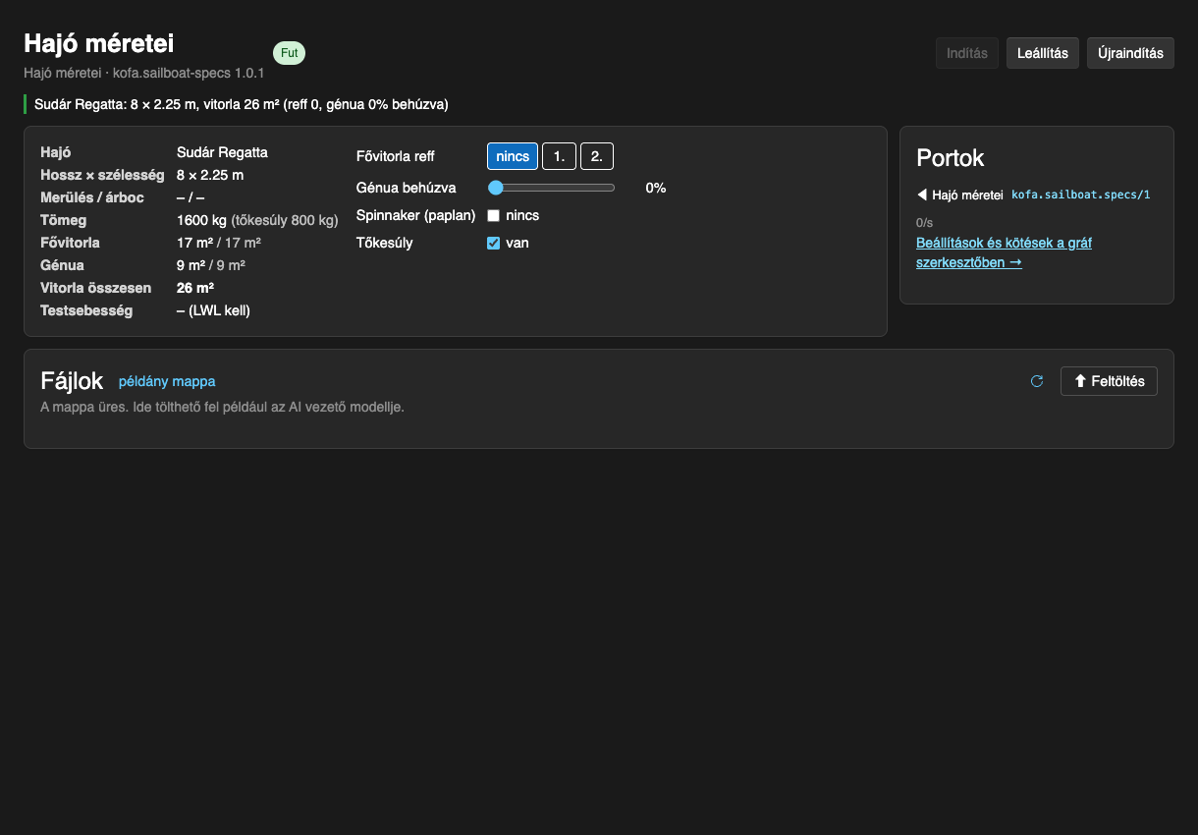The width and height of the screenshot is (1198, 835).
Task: Toggle the Spinnaker (paplan) checkbox
Action: pyautogui.click(x=494, y=215)
